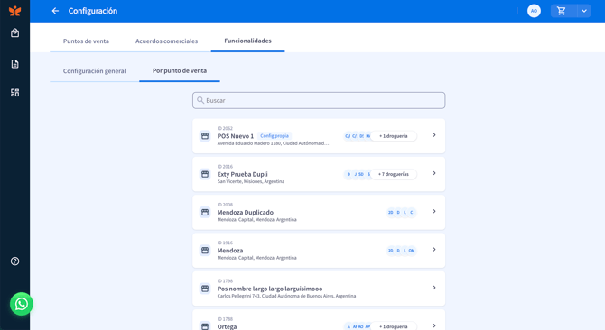Select the Funcionalidades tab
Viewport: 605px width, 330px height.
coord(247,41)
